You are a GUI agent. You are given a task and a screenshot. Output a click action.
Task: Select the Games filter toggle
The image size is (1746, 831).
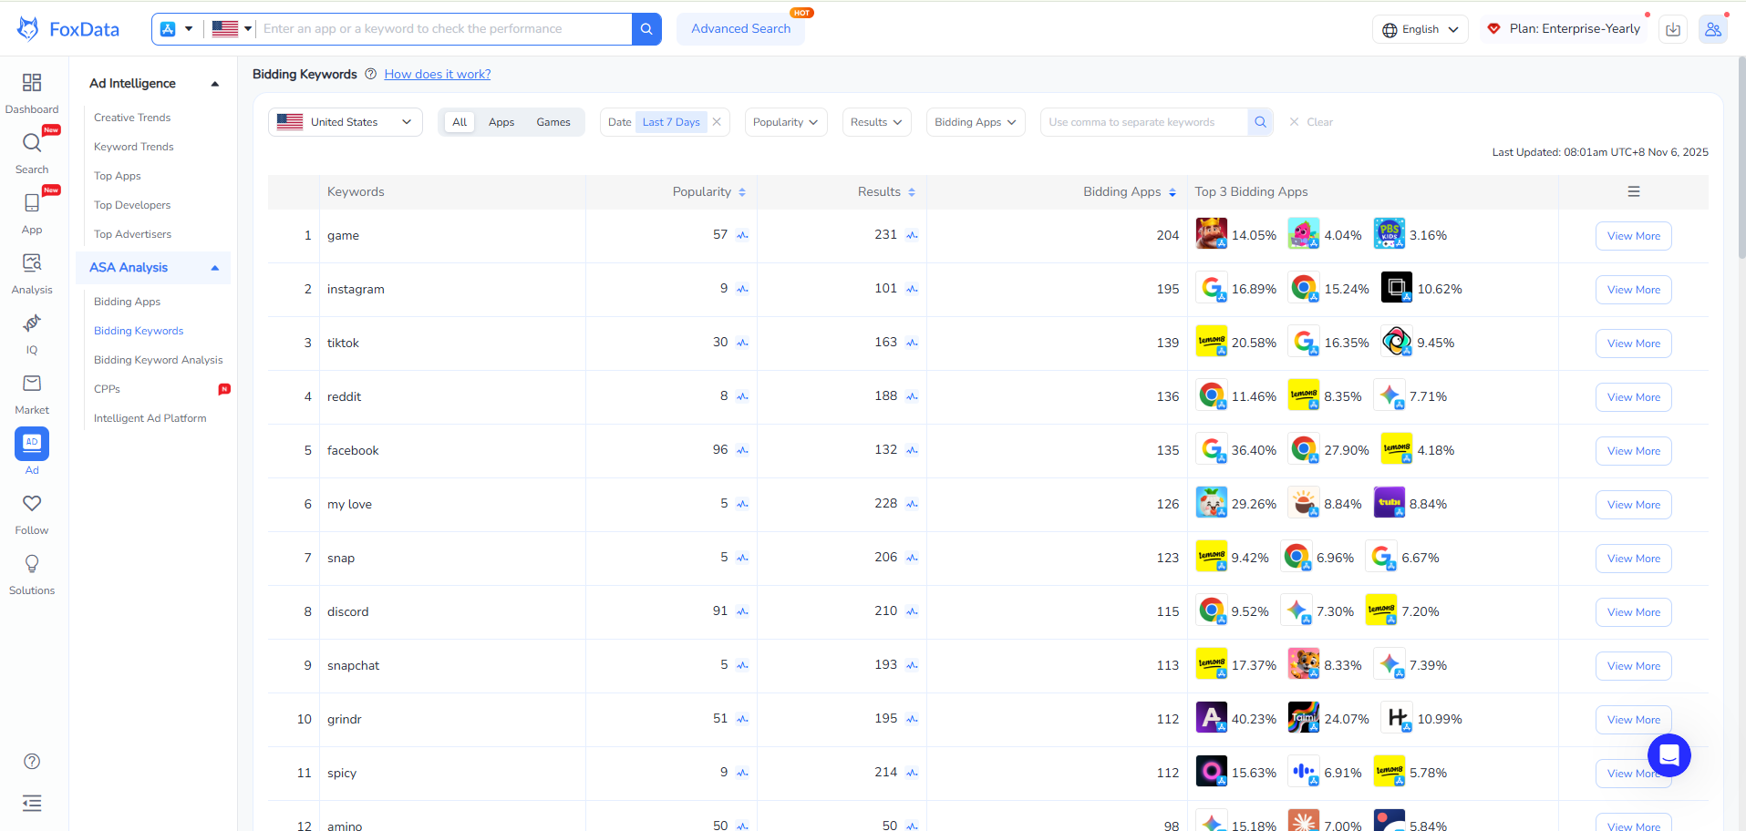553,122
